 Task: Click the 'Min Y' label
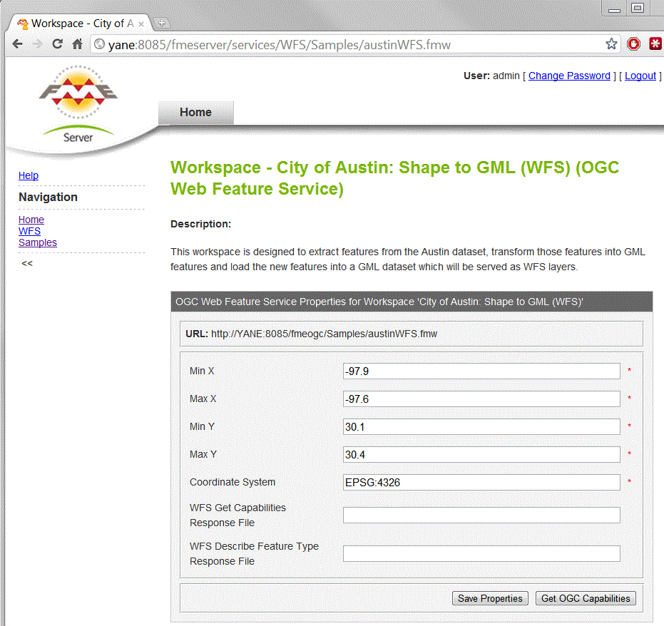(x=202, y=426)
